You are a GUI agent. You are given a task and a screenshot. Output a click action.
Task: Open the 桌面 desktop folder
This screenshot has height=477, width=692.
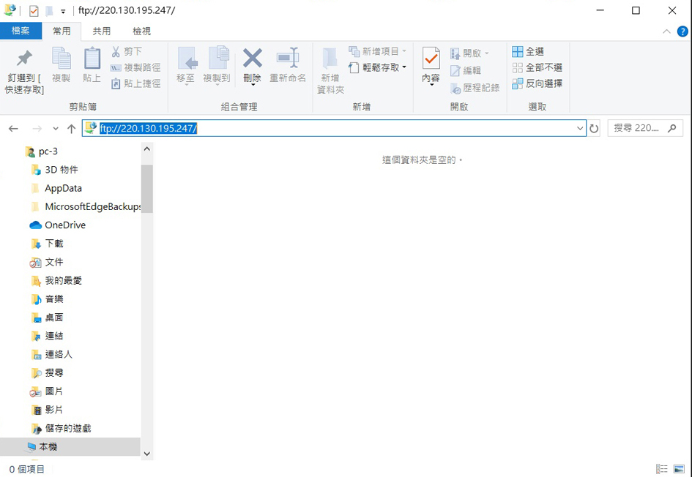click(x=48, y=318)
